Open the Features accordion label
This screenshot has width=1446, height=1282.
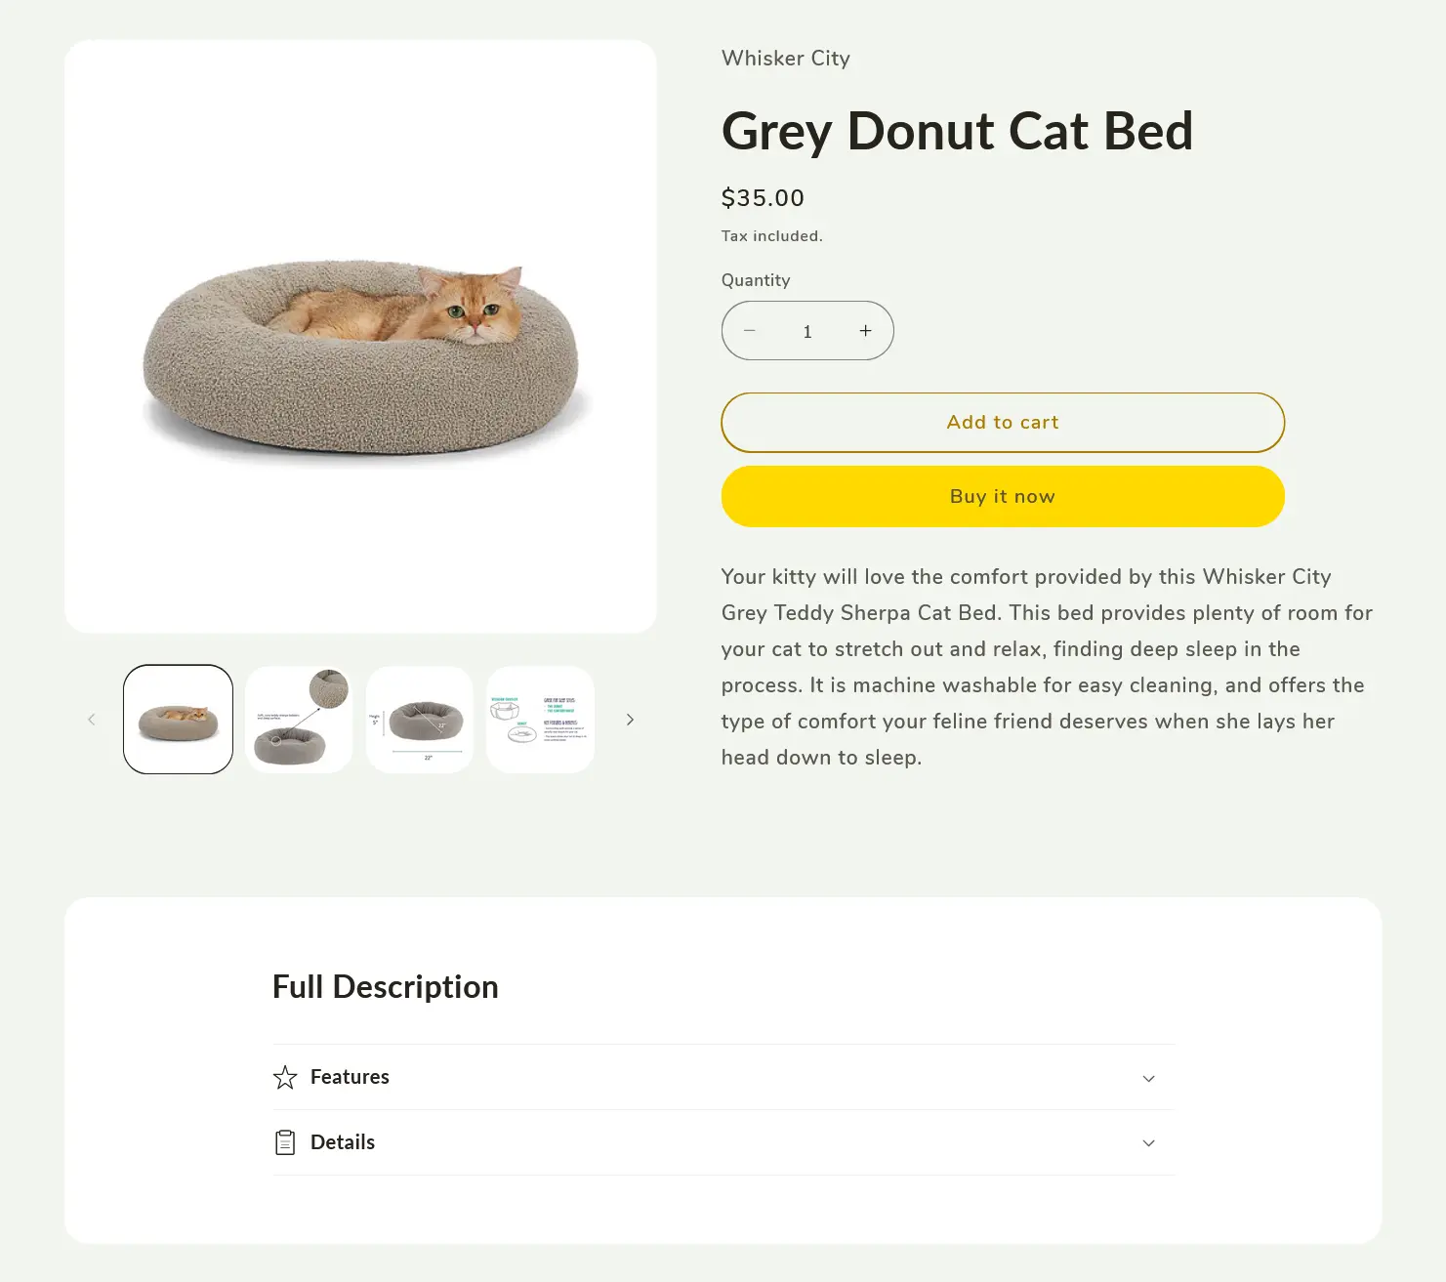coord(350,1077)
